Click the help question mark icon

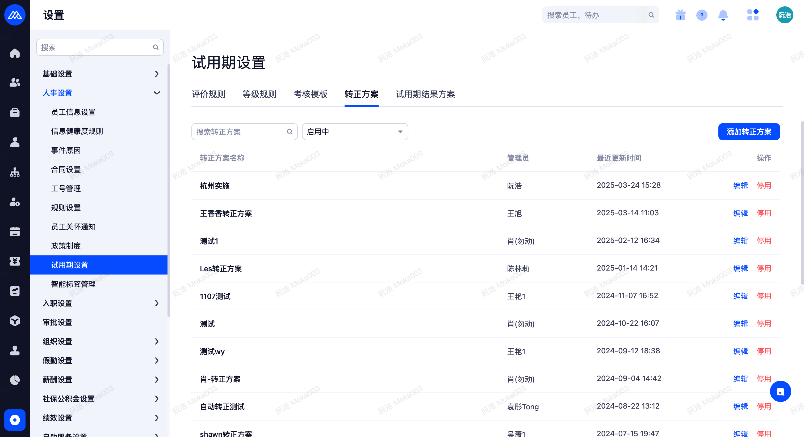[x=702, y=15]
